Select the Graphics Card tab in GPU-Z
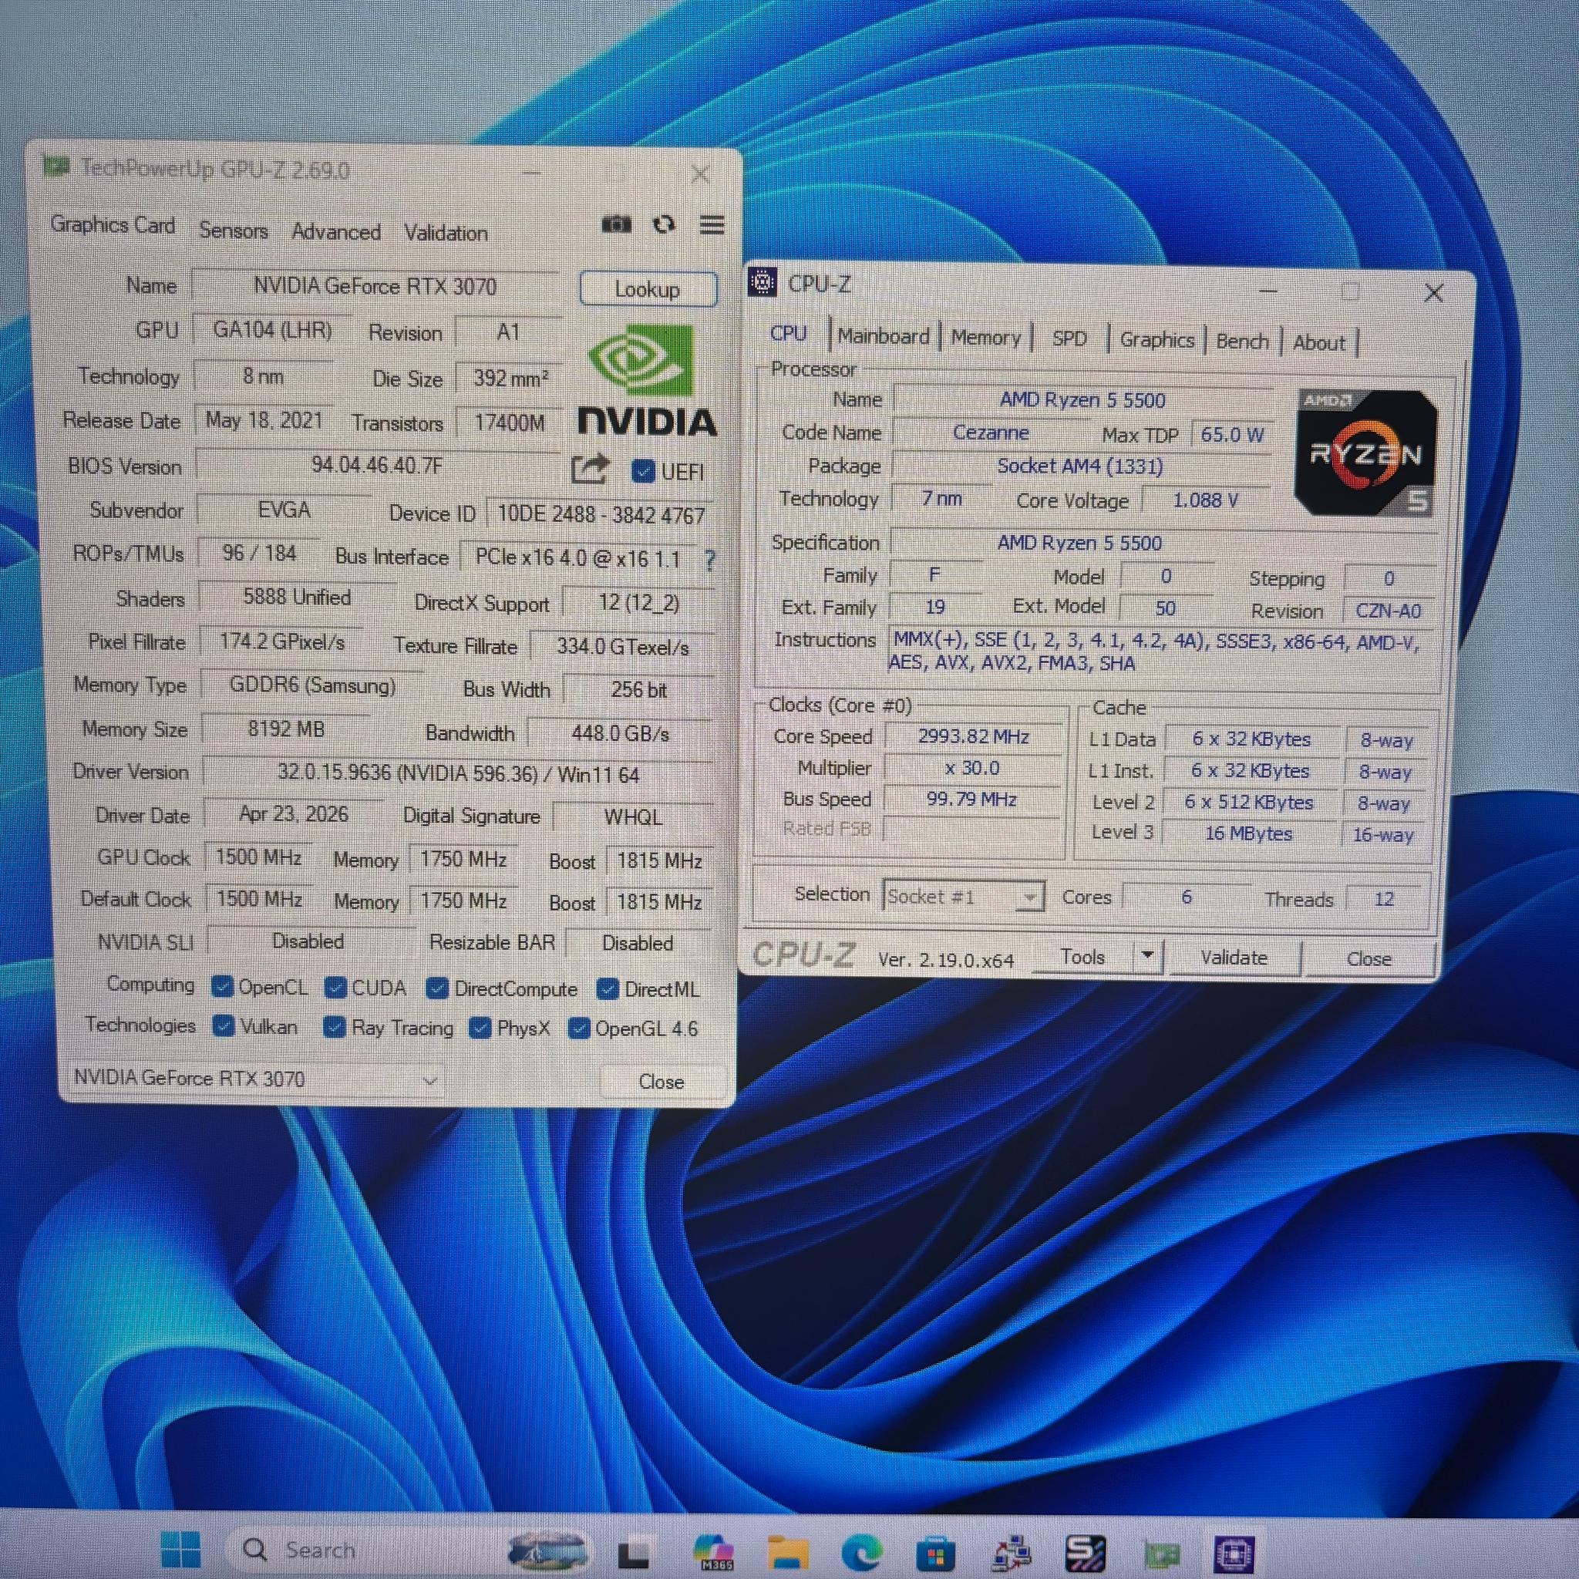The image size is (1579, 1579). point(113,225)
